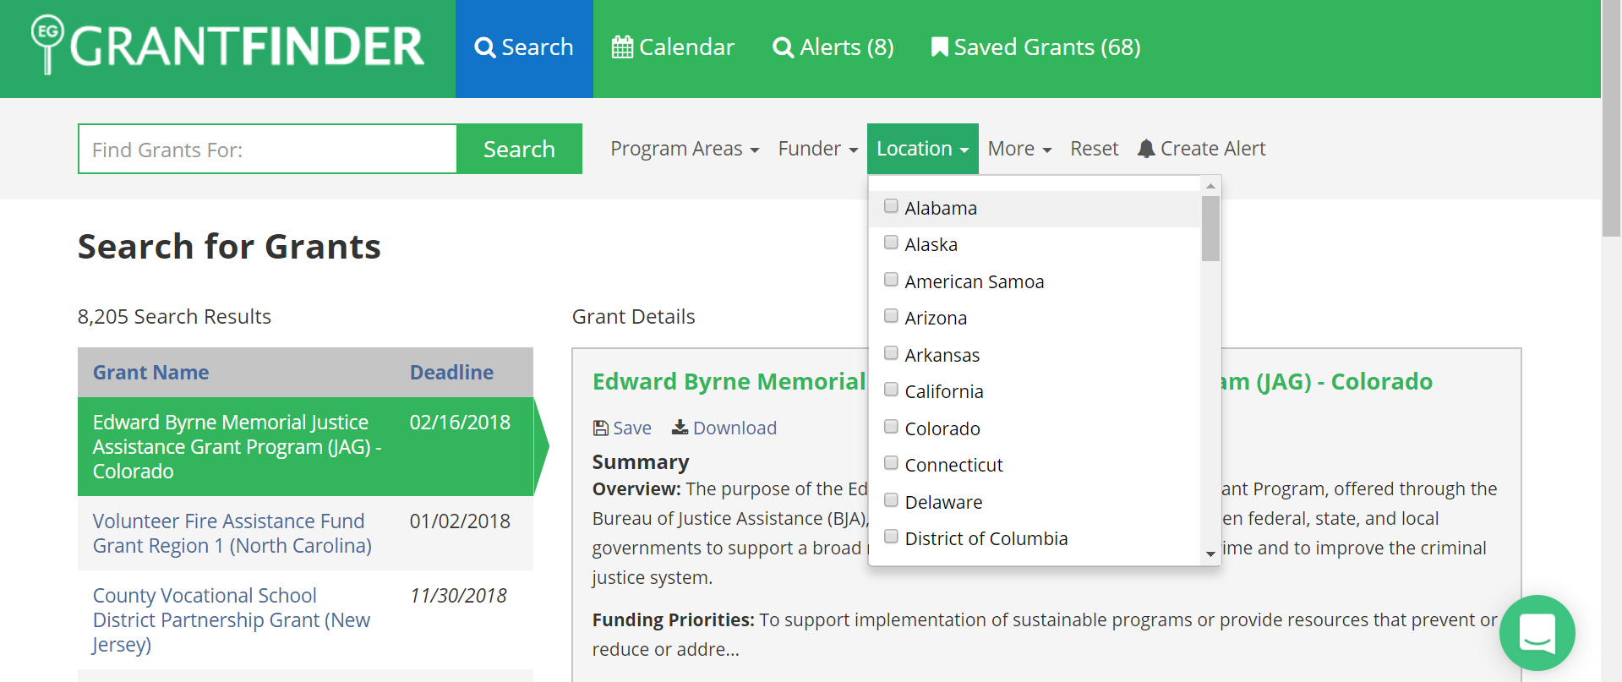Expand the More dropdown
The image size is (1622, 682).
[x=1019, y=149]
